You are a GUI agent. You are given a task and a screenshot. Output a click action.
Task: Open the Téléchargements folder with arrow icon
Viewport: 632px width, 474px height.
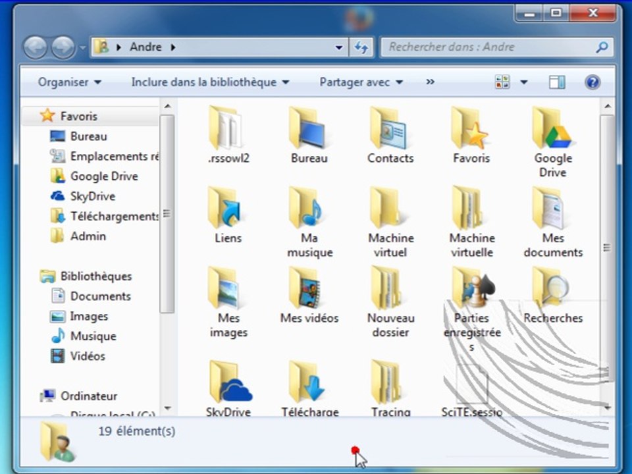[x=309, y=388]
